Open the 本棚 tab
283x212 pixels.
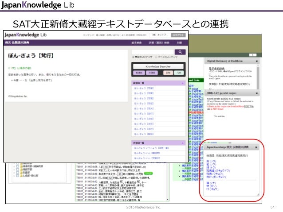[179, 42]
